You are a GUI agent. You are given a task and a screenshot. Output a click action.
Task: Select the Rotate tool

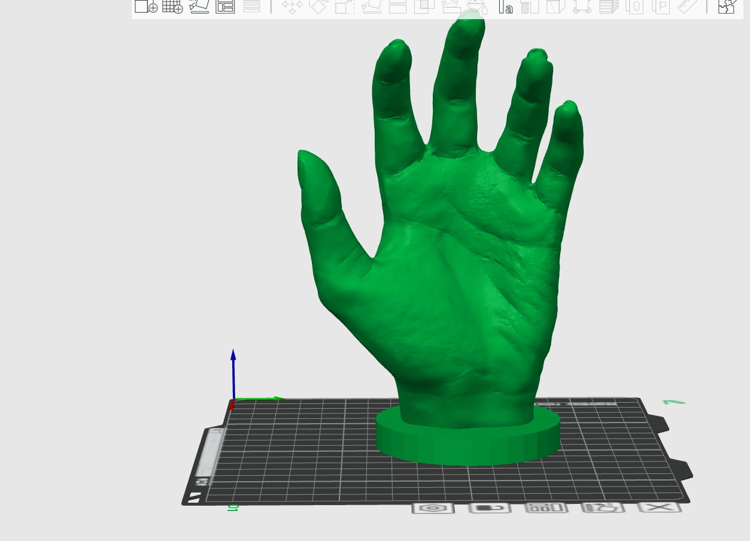[318, 7]
